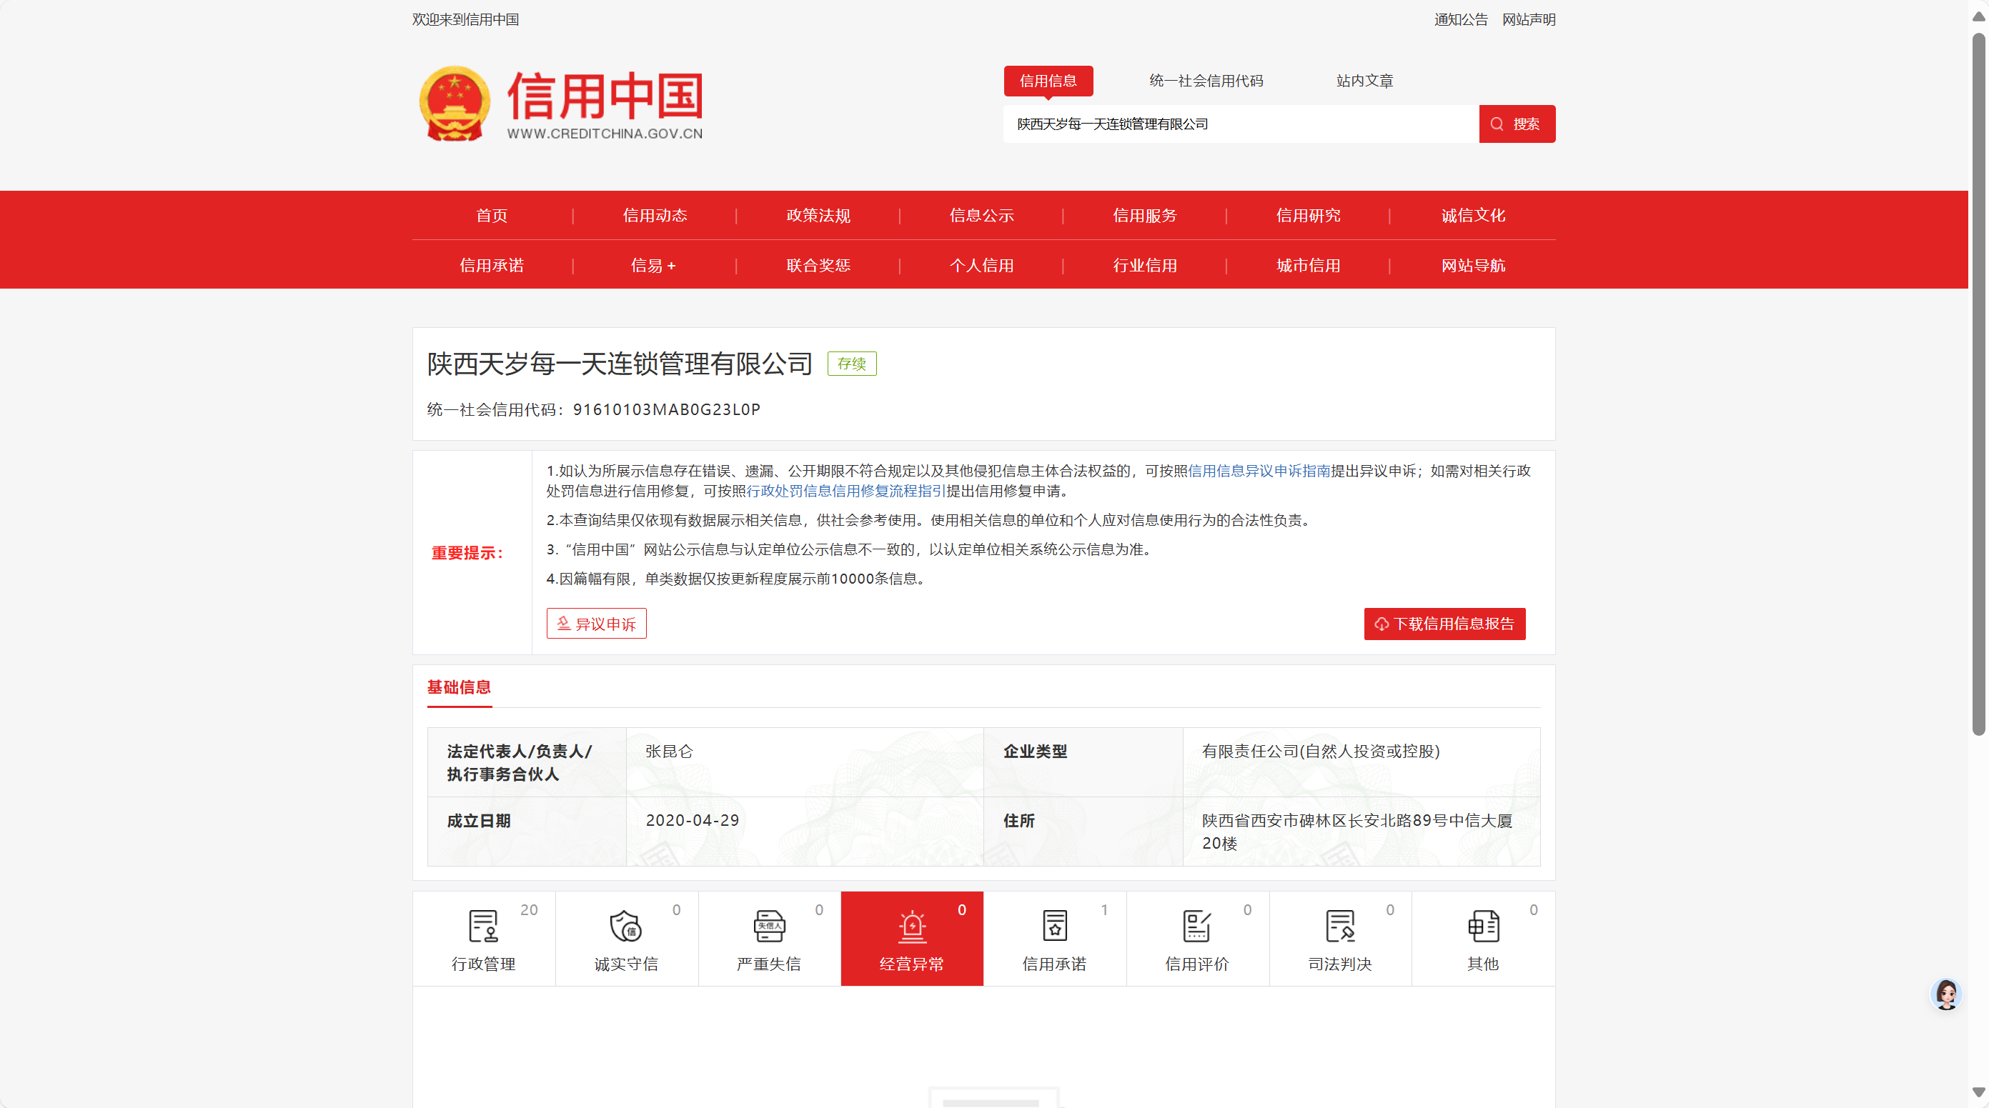Click the cloud download icon
Screen dimensions: 1989x1108
(x=1382, y=624)
